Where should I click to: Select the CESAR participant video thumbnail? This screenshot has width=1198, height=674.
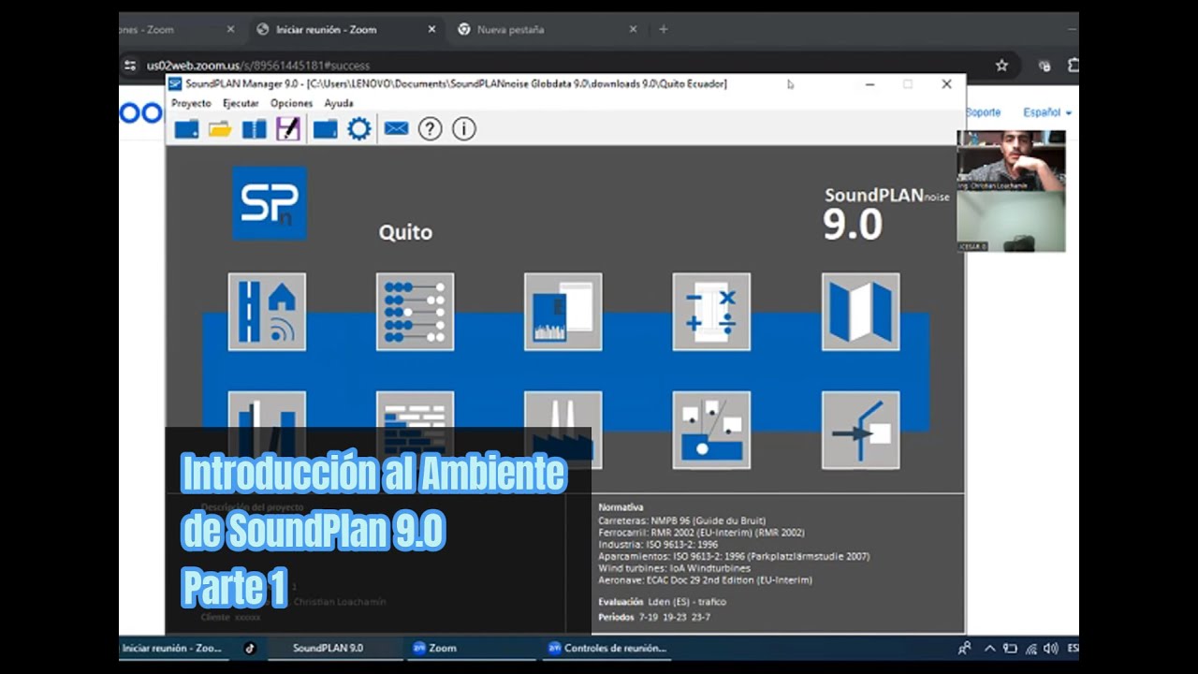pyautogui.click(x=1011, y=222)
